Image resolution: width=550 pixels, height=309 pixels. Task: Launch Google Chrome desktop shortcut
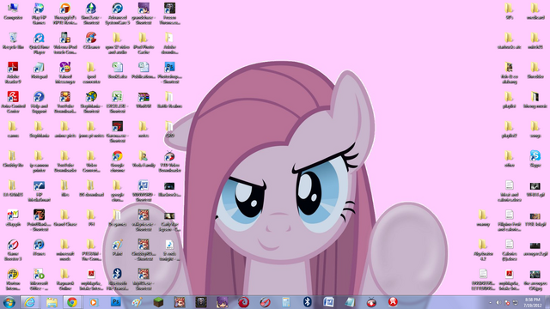(x=117, y=161)
